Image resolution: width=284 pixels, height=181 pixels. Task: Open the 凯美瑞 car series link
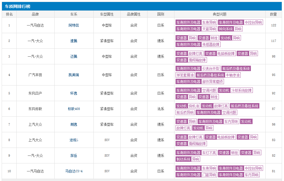pos(74,75)
